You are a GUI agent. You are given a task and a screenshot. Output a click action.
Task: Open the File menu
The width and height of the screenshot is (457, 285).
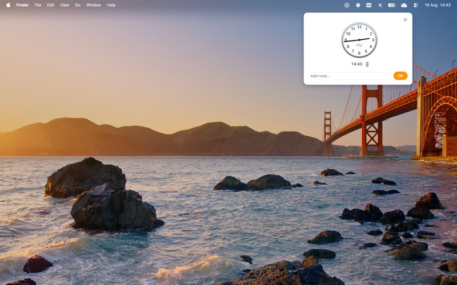point(38,5)
